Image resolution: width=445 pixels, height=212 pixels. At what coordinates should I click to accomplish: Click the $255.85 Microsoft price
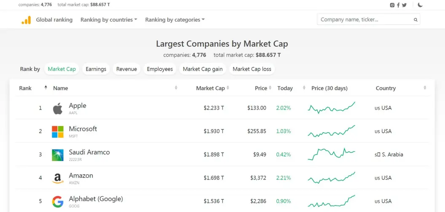tap(257, 131)
